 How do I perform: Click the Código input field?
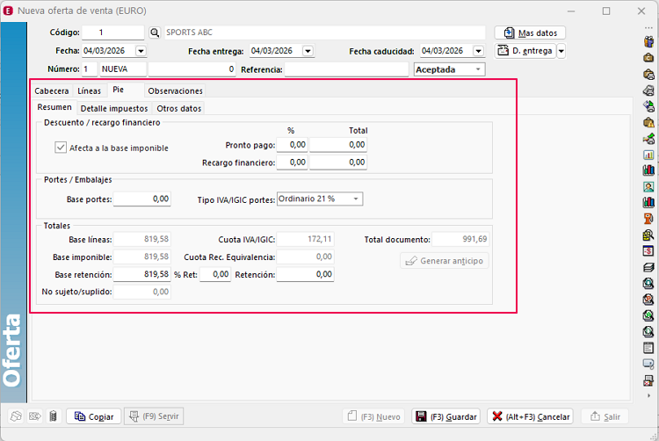click(x=112, y=33)
